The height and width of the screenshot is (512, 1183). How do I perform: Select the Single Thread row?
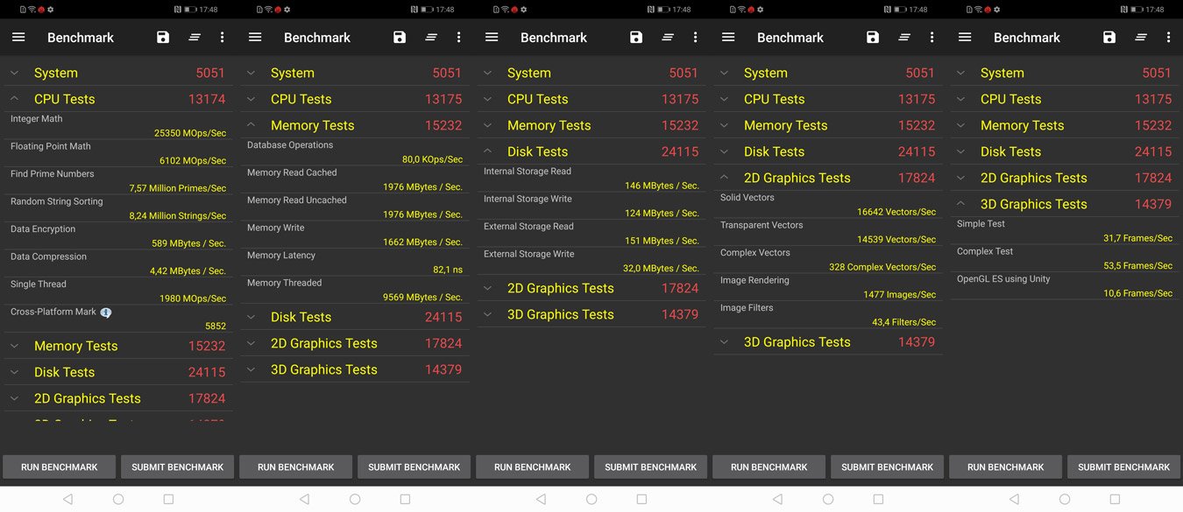[x=118, y=291]
